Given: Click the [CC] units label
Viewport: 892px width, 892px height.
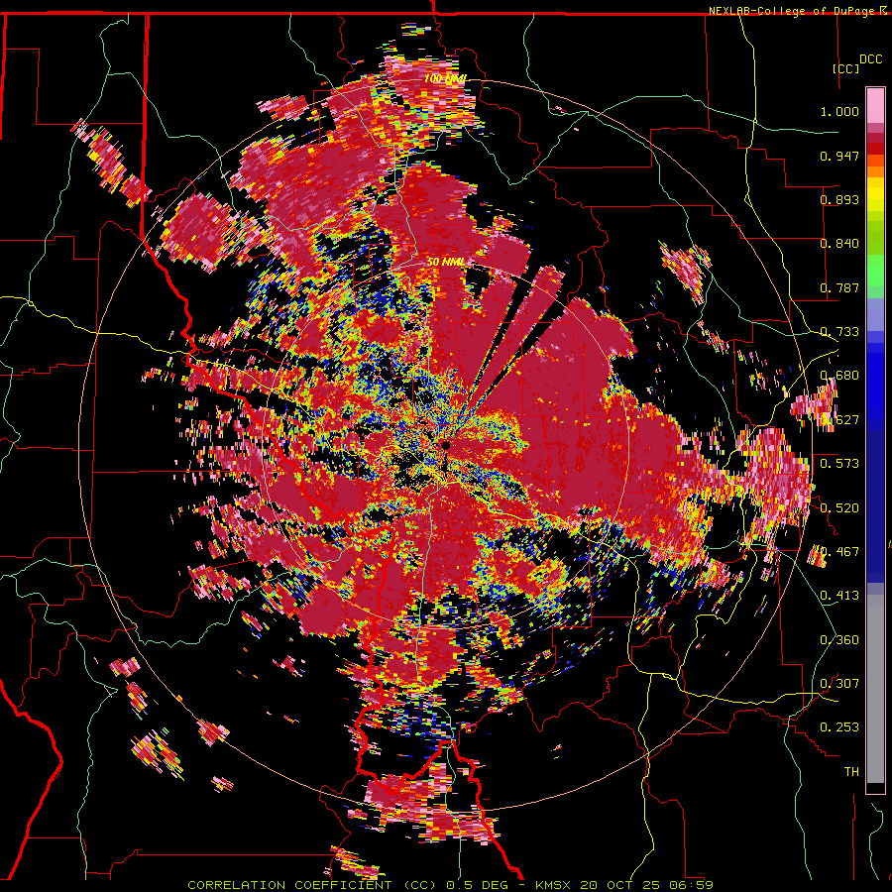Looking at the screenshot, I should point(845,68).
